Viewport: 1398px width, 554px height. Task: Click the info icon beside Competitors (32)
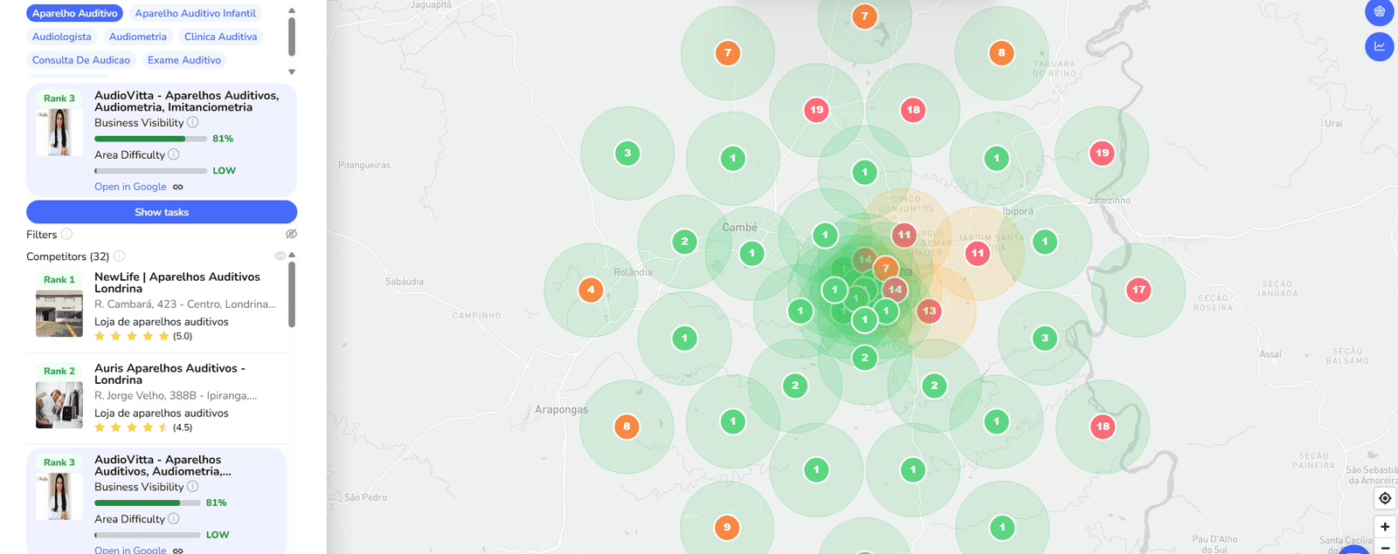coord(120,256)
